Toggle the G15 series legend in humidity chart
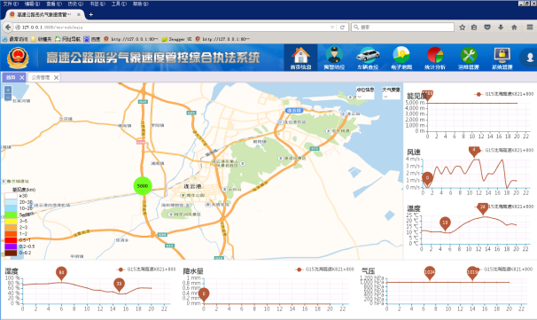537x320 pixels. click(x=146, y=269)
